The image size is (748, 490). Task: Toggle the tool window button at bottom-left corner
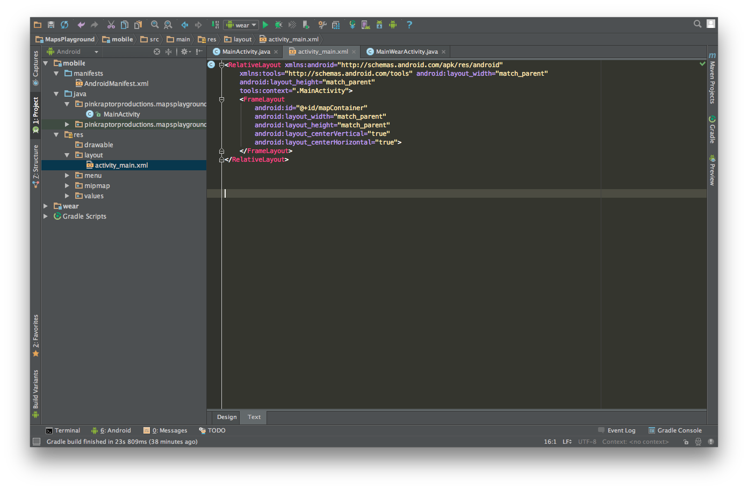click(37, 442)
